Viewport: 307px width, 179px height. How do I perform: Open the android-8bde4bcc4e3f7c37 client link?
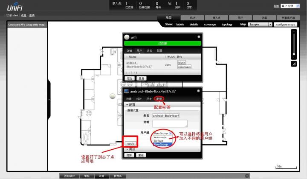(139, 64)
